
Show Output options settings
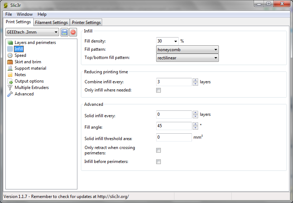click(x=29, y=81)
